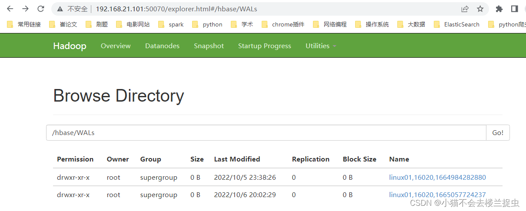The height and width of the screenshot is (211, 526).
Task: Click the Go! button
Action: (x=498, y=133)
